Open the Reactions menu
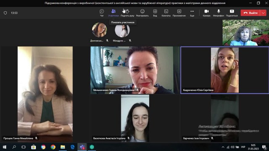 [142, 13]
